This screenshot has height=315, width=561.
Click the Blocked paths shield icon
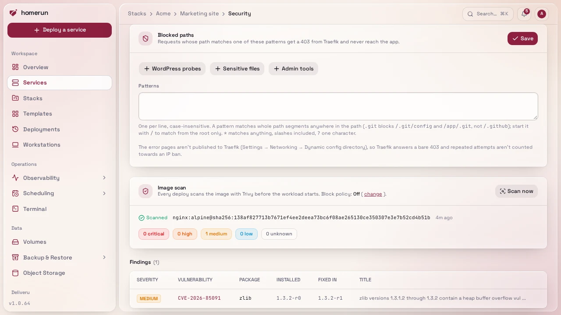pyautogui.click(x=146, y=38)
